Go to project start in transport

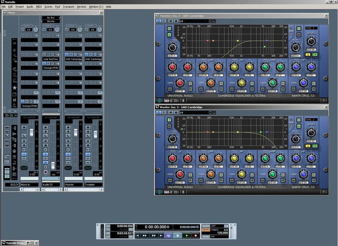138,236
